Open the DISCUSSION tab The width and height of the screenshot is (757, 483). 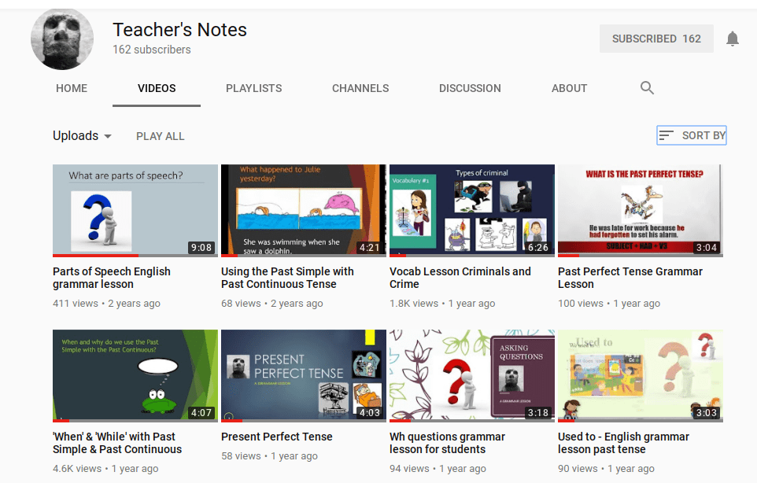tap(470, 88)
